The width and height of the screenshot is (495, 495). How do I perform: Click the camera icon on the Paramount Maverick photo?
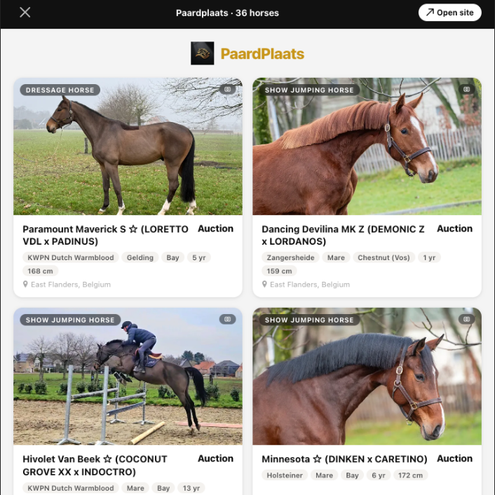pos(228,90)
